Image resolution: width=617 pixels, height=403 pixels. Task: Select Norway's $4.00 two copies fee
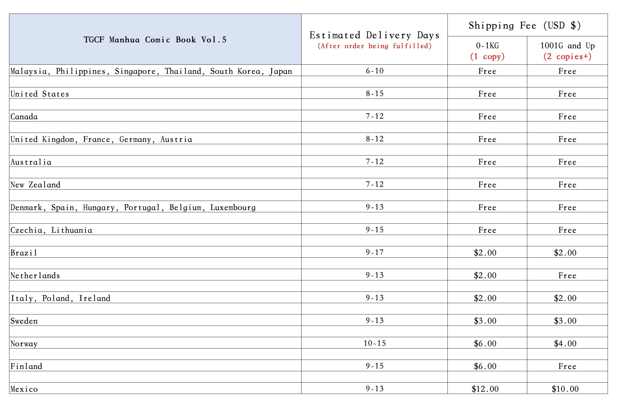point(565,343)
